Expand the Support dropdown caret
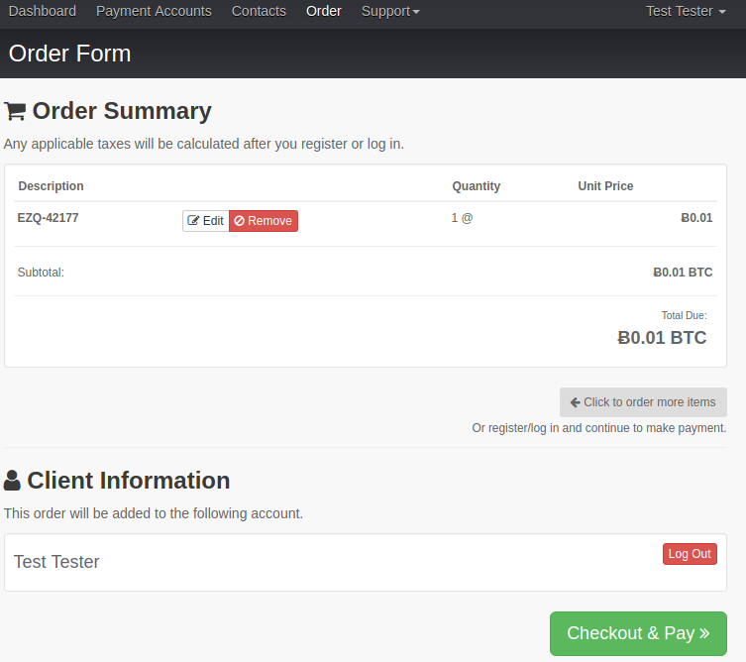This screenshot has height=662, width=746. pyautogui.click(x=416, y=12)
